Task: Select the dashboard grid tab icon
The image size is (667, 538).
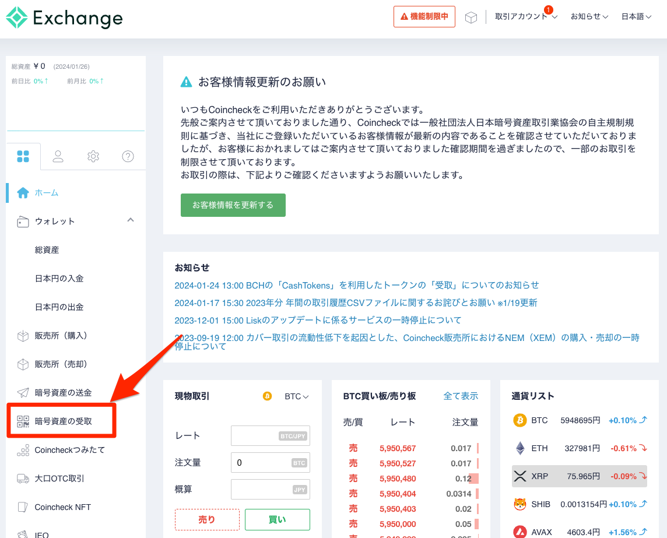Action: tap(23, 156)
